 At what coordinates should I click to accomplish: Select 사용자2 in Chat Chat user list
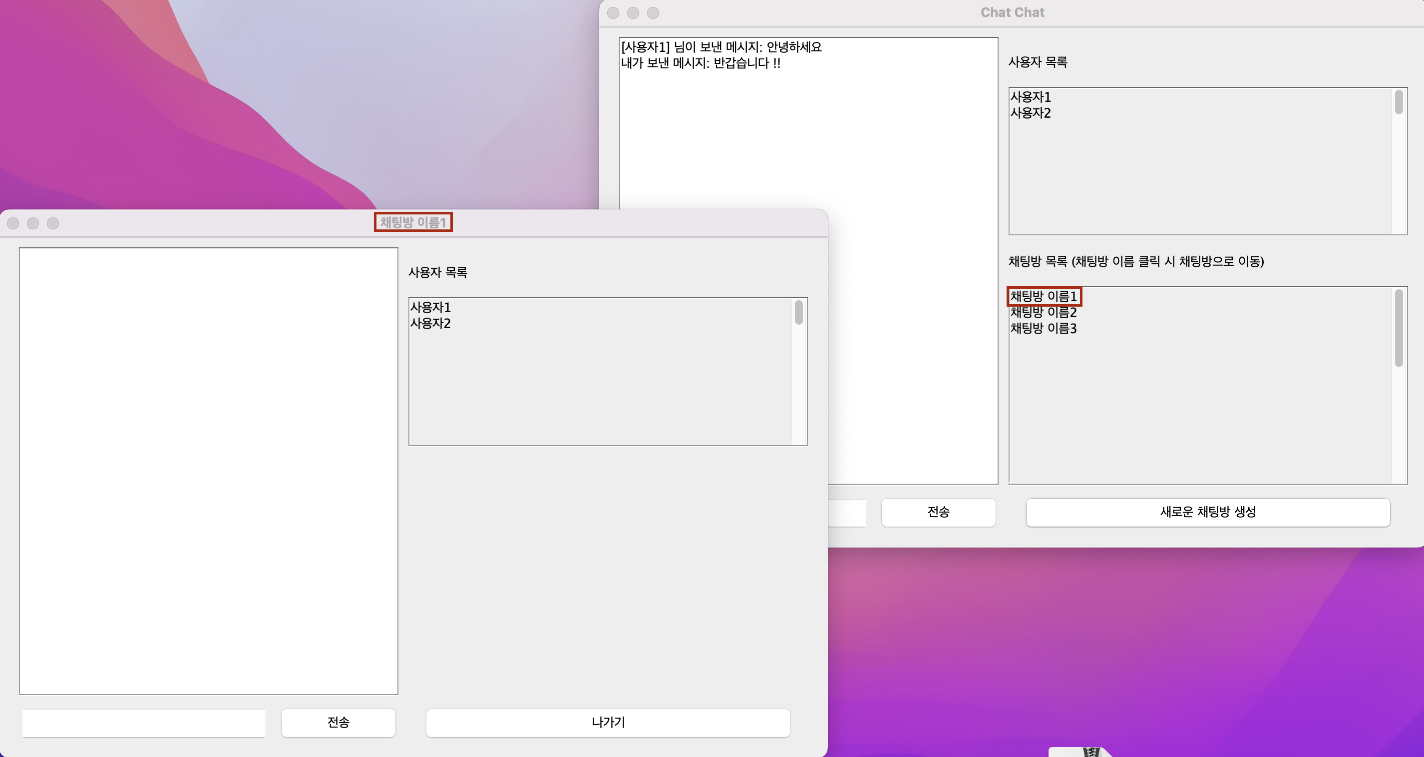pos(1031,113)
